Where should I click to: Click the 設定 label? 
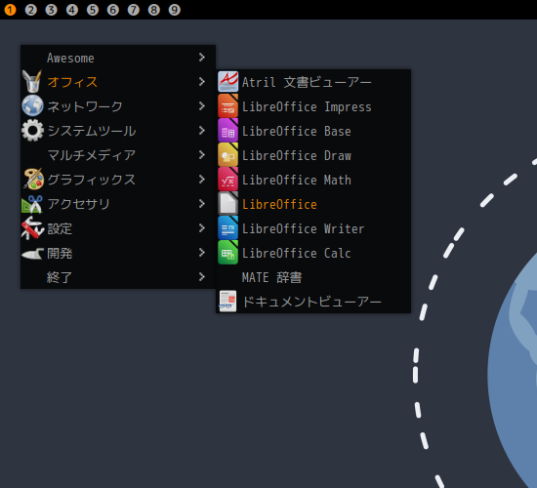coord(60,228)
